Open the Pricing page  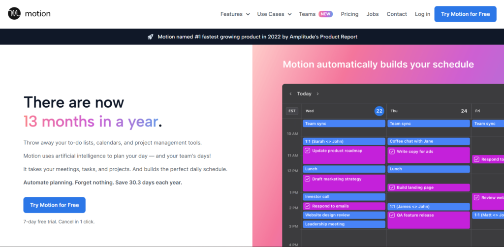349,14
